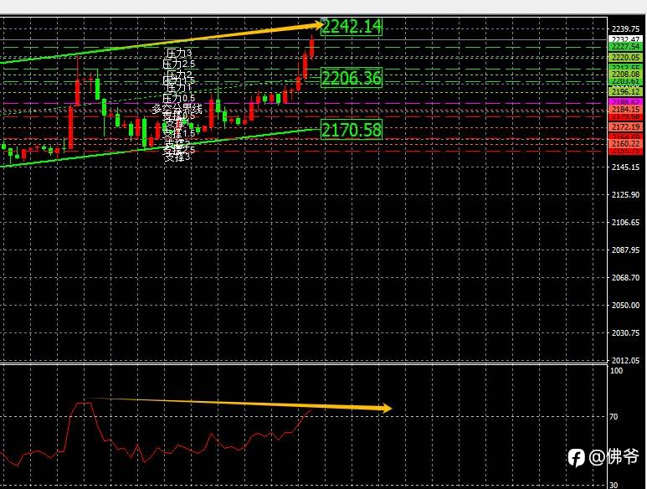Select the 2068.70 price scale value

(625, 278)
